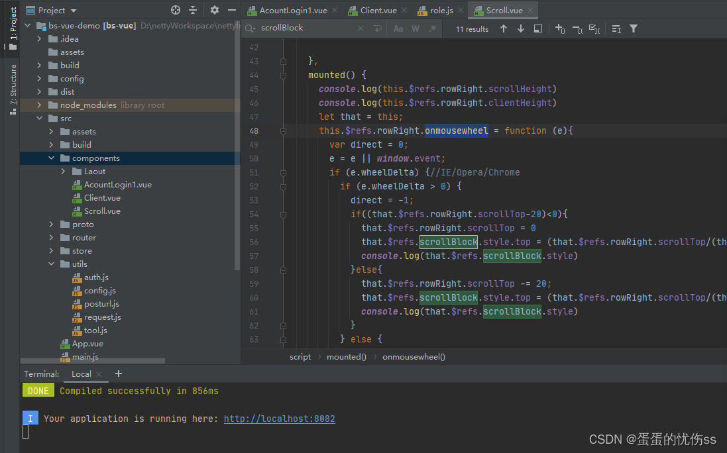The width and height of the screenshot is (727, 453).
Task: Expand the router folder
Action: click(52, 237)
